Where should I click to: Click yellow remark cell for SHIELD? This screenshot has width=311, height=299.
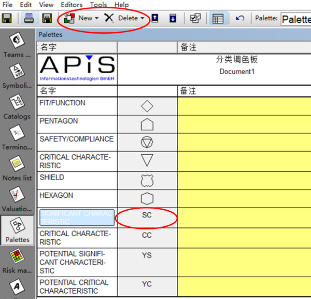point(244,181)
